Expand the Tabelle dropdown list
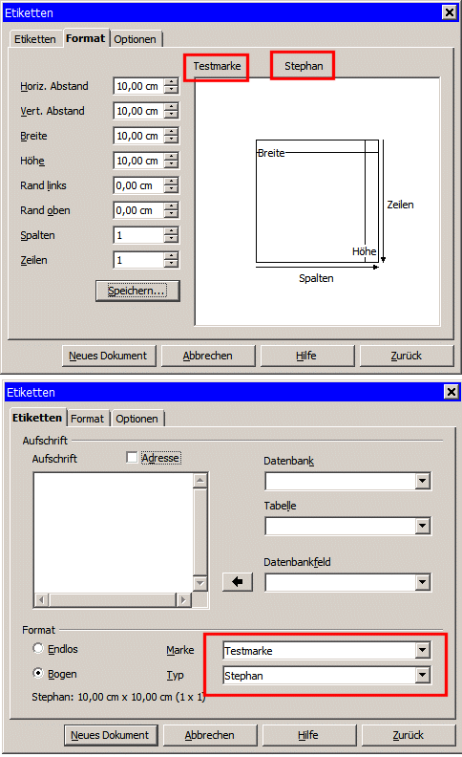This screenshot has width=462, height=757. coord(423,526)
